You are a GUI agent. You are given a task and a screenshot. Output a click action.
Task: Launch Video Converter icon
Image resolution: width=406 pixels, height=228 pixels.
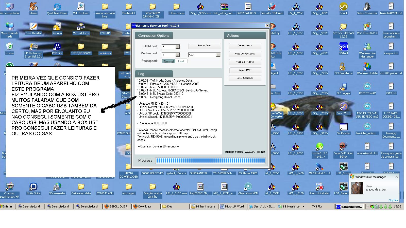[x=367, y=9]
